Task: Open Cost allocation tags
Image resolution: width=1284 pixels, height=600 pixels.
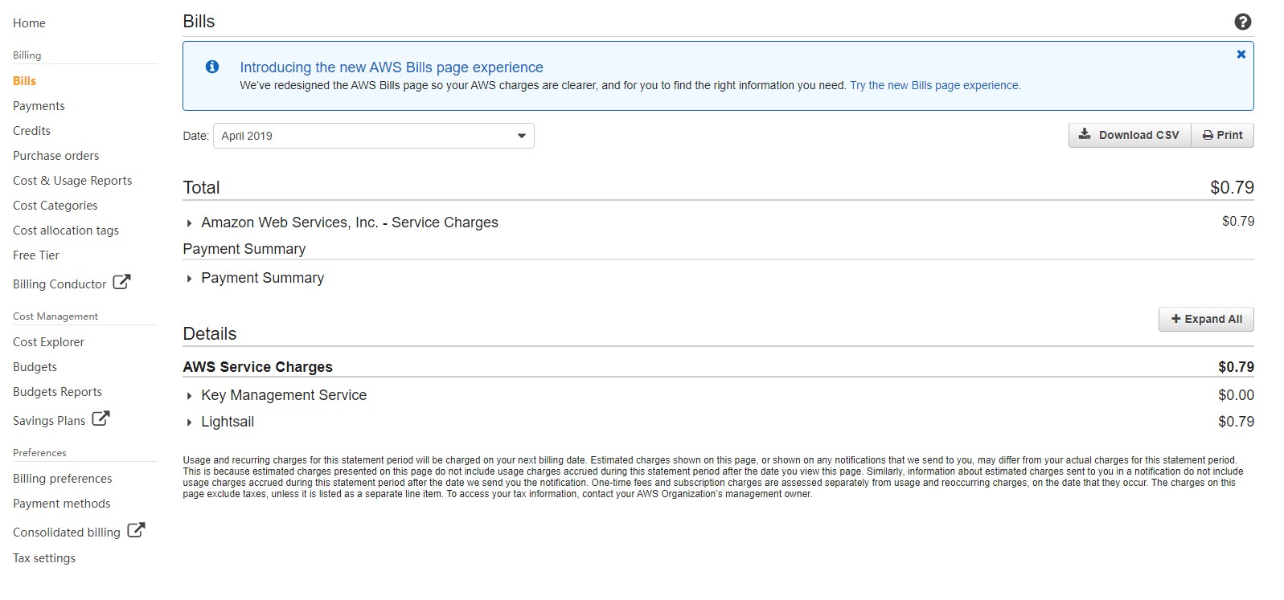Action: coord(66,231)
